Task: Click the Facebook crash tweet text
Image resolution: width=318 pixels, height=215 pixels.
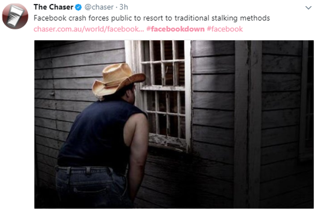Action: pyautogui.click(x=152, y=18)
